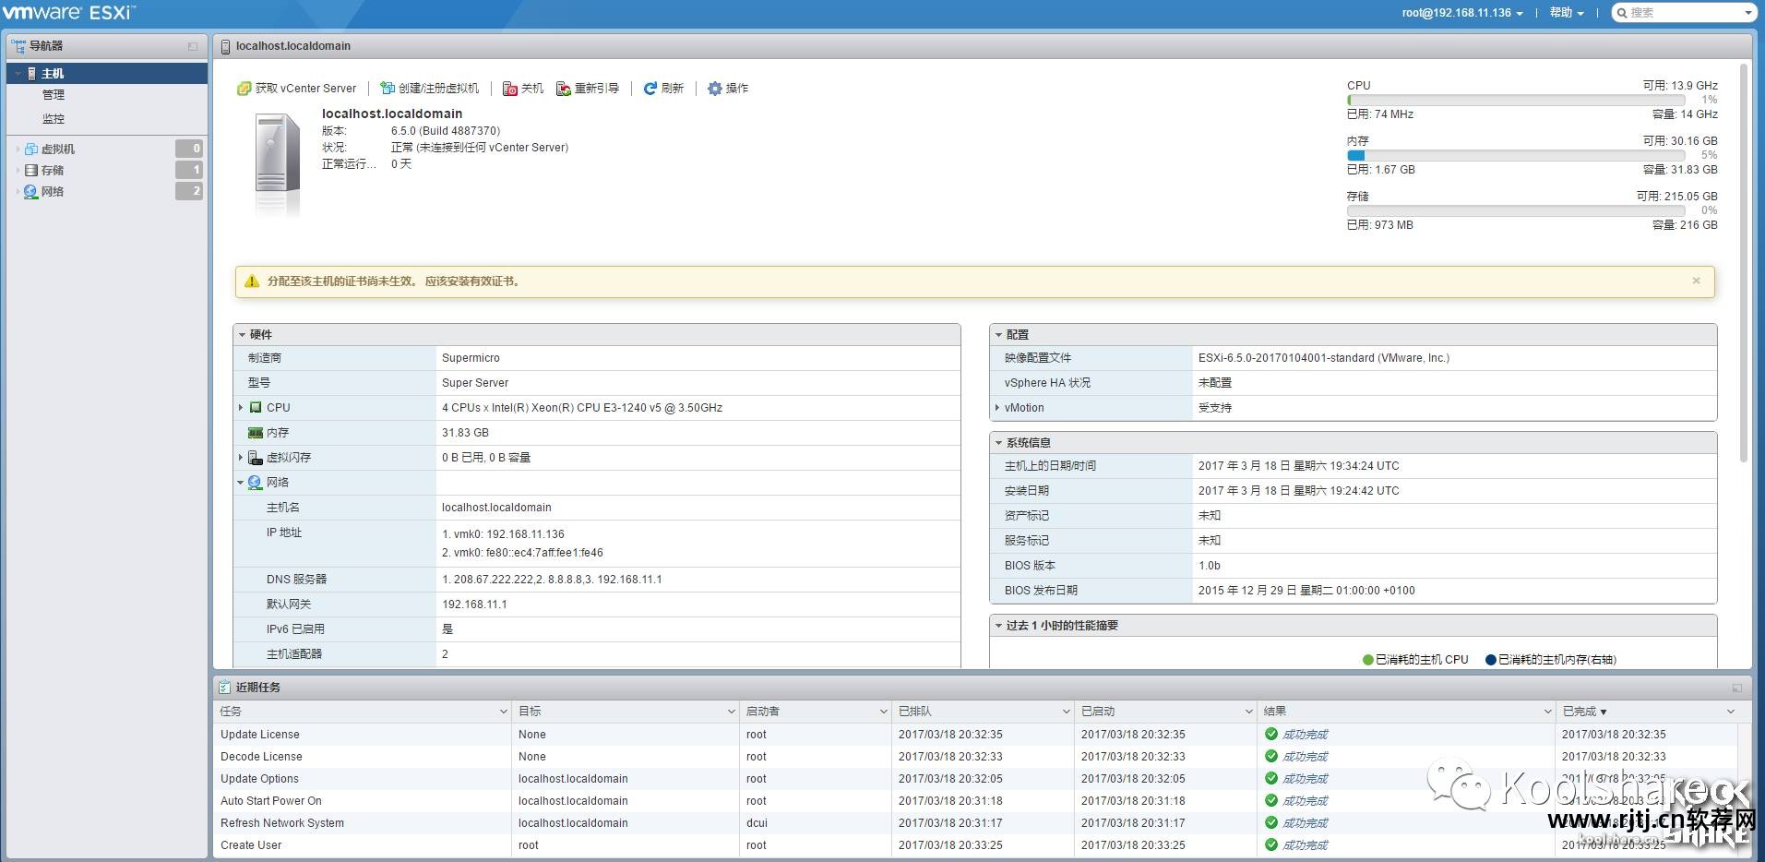Open Decode License success result link

[x=1305, y=757]
